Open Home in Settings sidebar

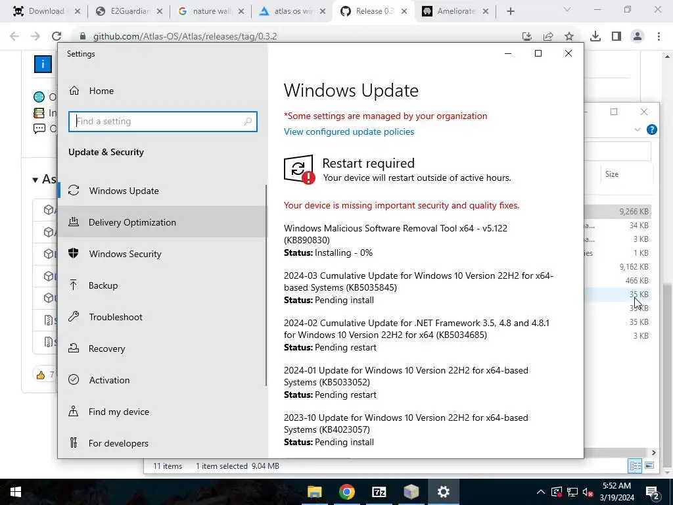(101, 91)
